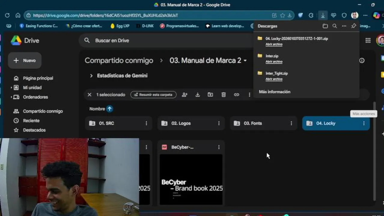Open more actions for 03. Fonts
This screenshot has height=216, width=384.
(x=291, y=123)
